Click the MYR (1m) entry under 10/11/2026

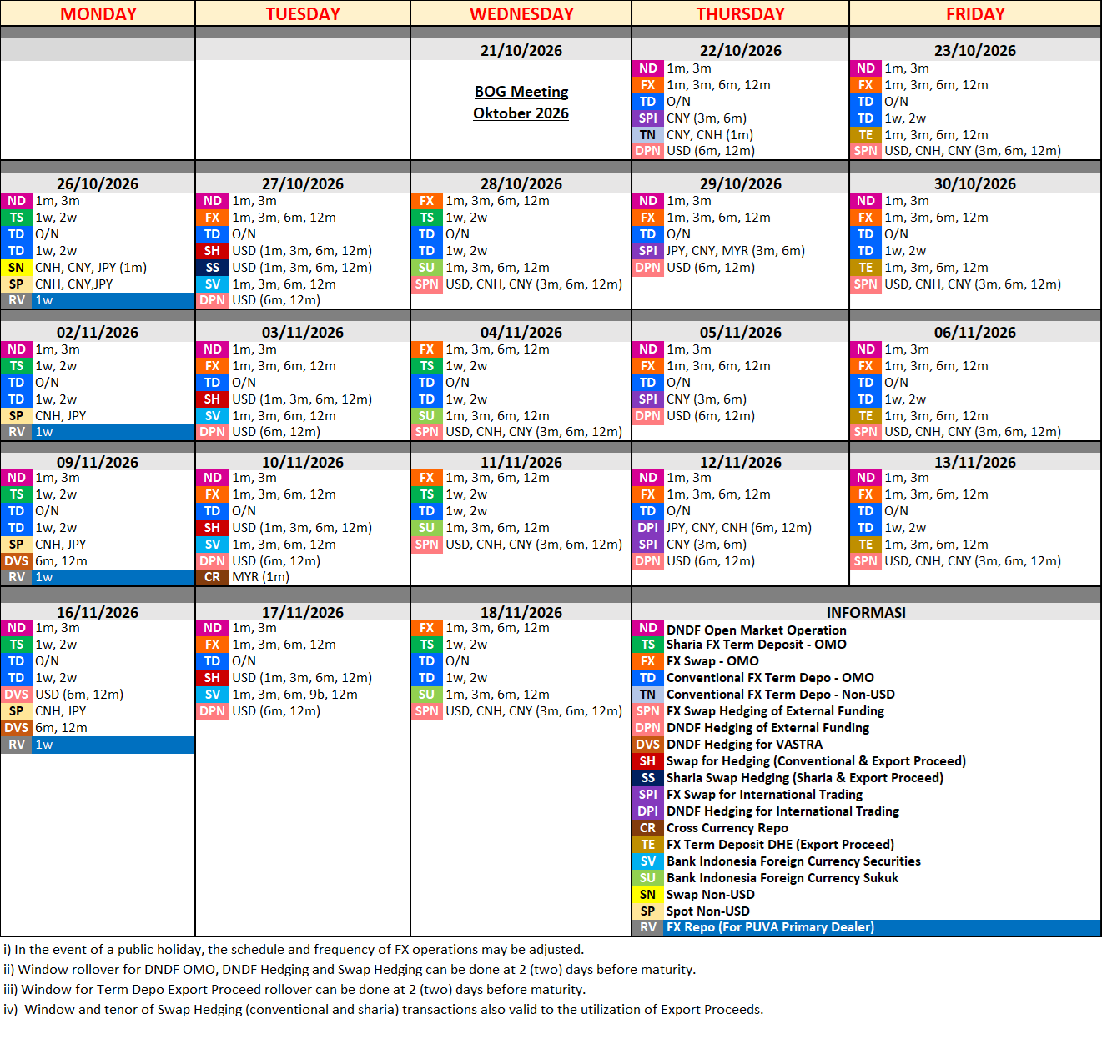click(261, 577)
